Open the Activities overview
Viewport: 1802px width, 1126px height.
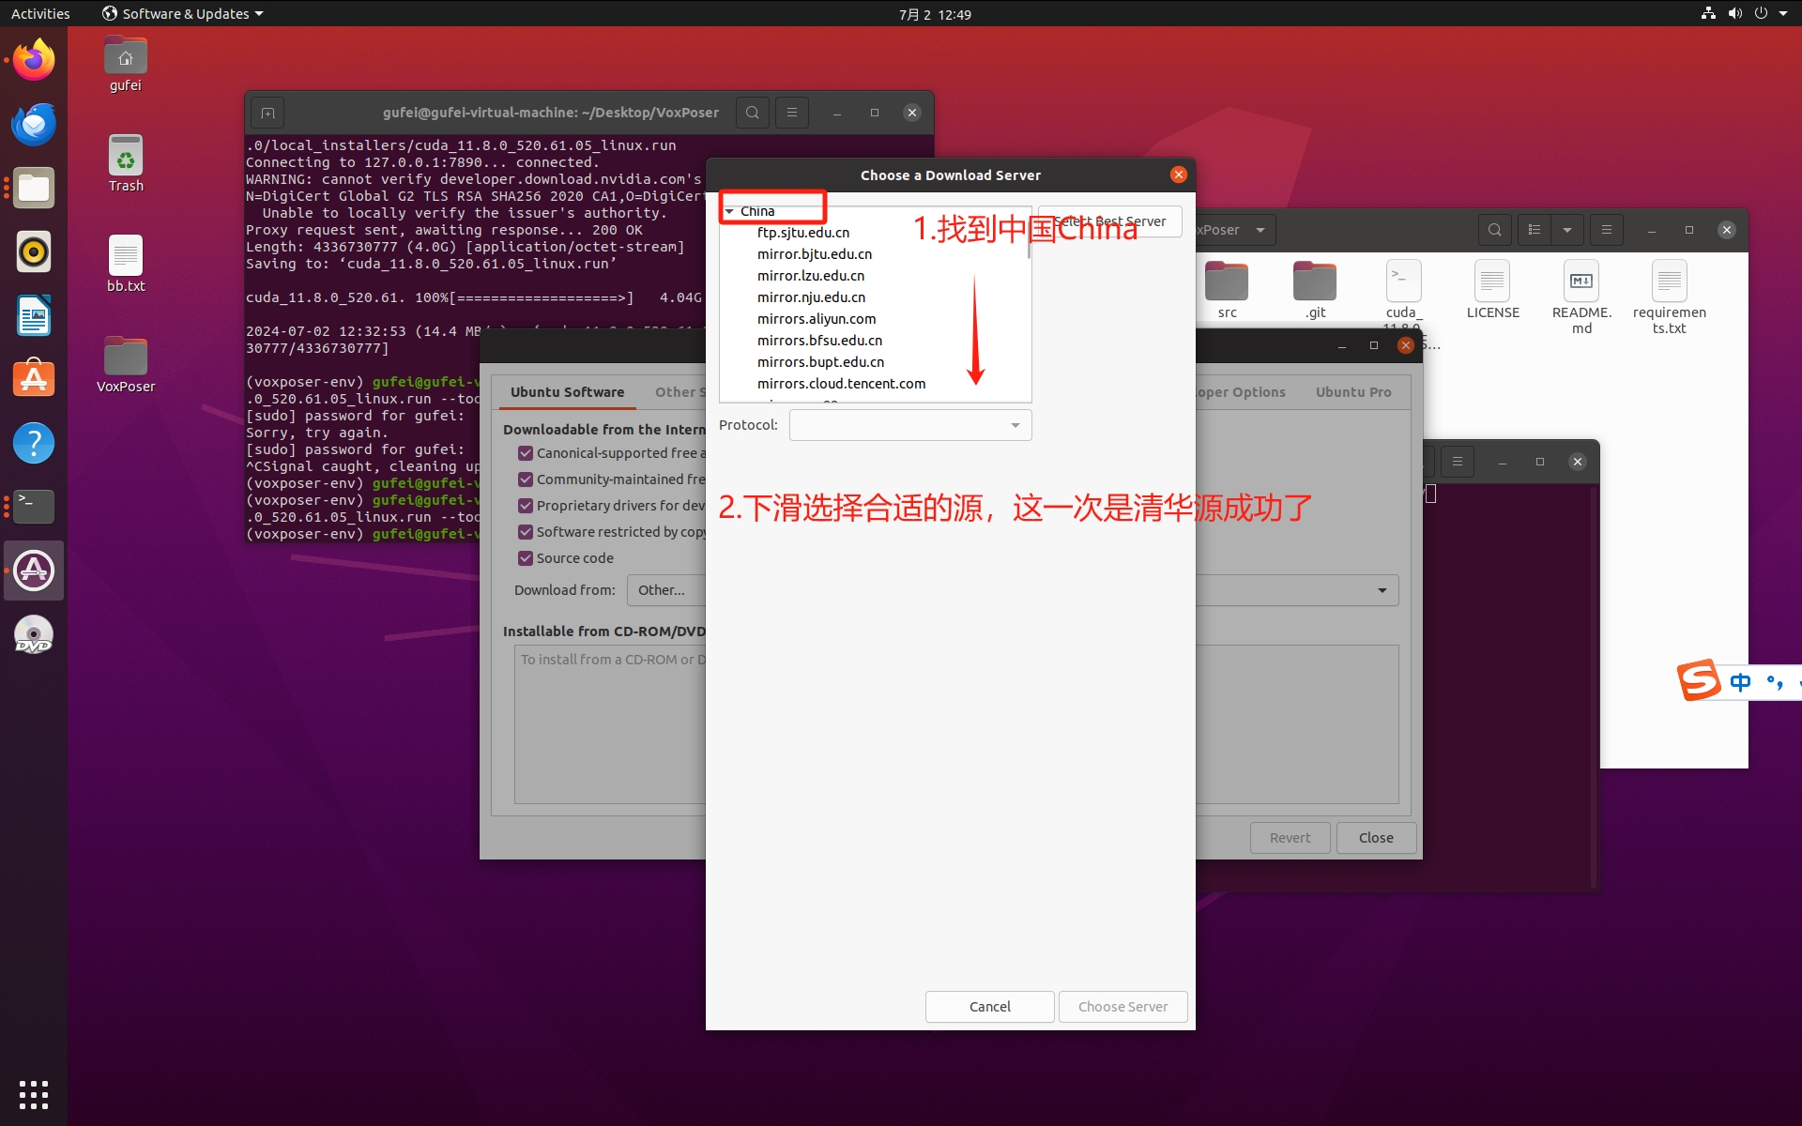(40, 13)
